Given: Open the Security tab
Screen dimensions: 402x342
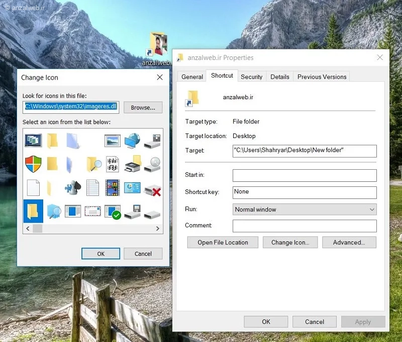Looking at the screenshot, I should [251, 77].
